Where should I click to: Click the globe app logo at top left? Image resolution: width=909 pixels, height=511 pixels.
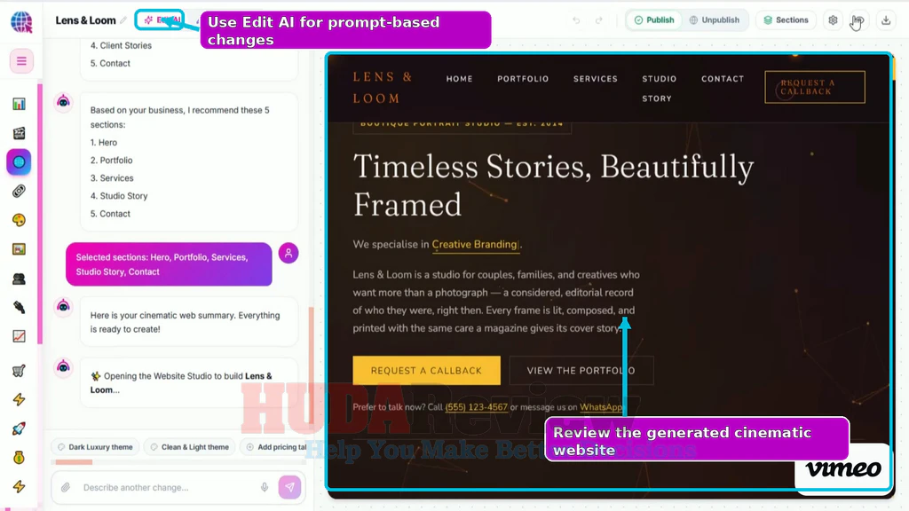[21, 22]
